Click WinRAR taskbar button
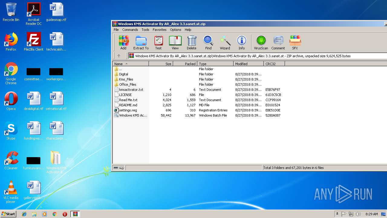Image resolution: width=387 pixels, height=218 pixels. click(75, 214)
